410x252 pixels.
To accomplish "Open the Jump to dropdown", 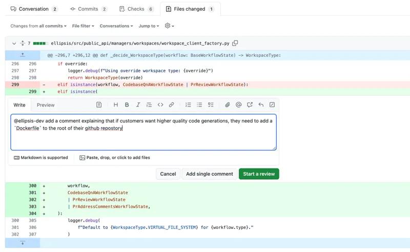I will click(x=149, y=26).
